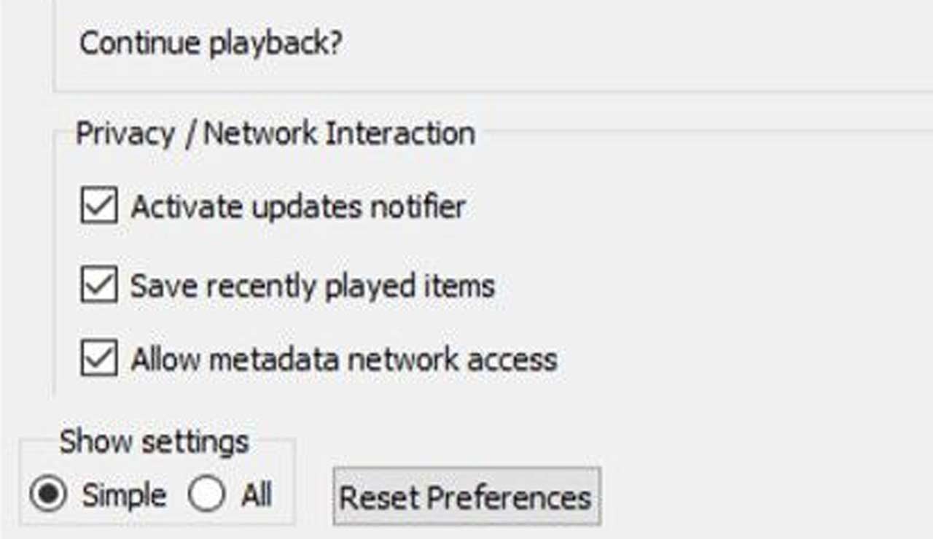Click the word "Preferences" on the reset button
The height and width of the screenshot is (539, 933).
509,497
